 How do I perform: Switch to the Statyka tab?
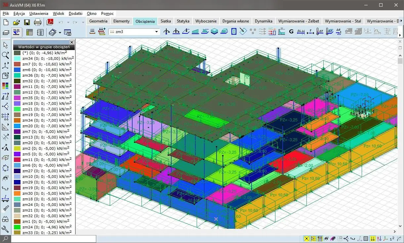click(183, 21)
